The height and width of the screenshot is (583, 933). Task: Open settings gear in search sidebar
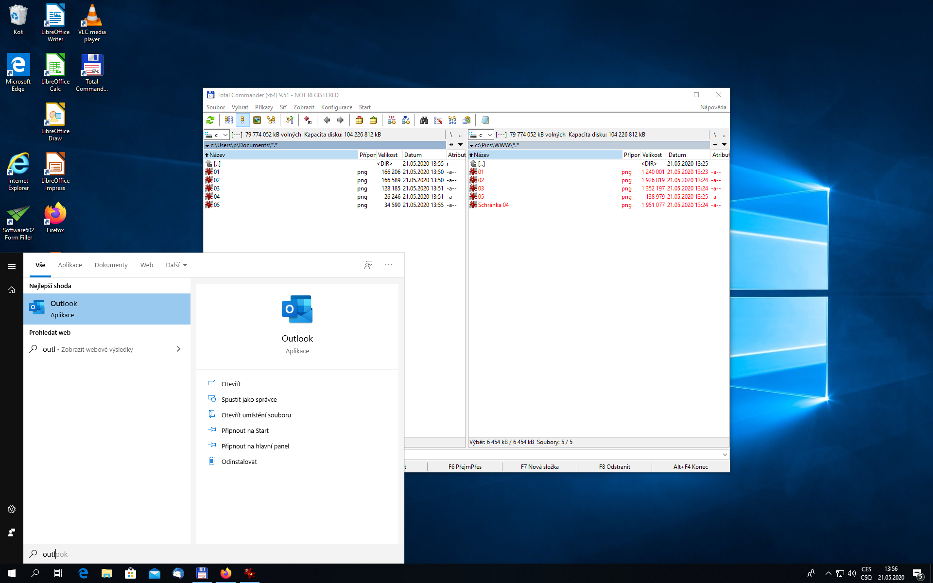(12, 509)
